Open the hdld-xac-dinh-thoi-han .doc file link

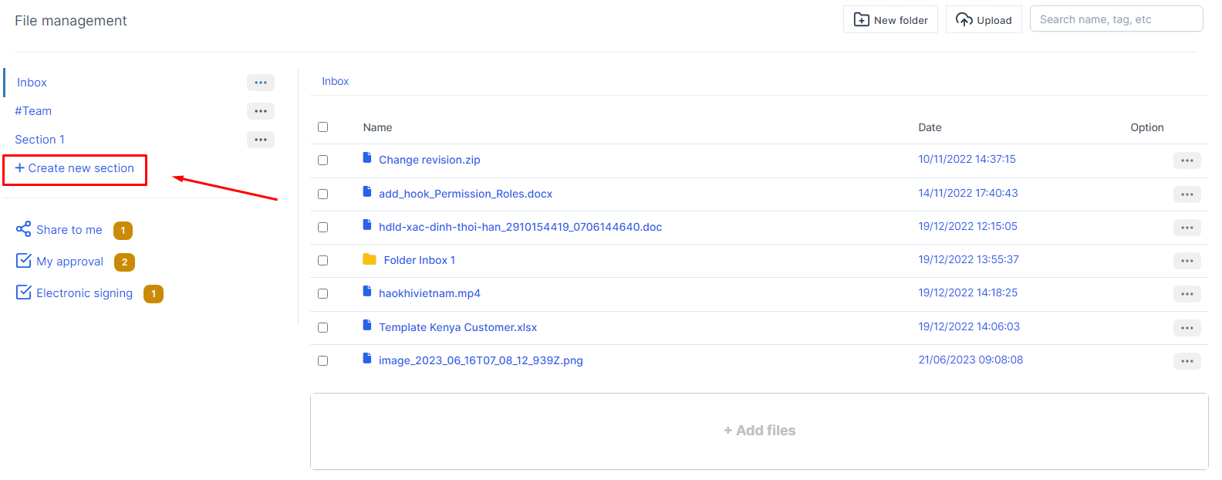[520, 227]
